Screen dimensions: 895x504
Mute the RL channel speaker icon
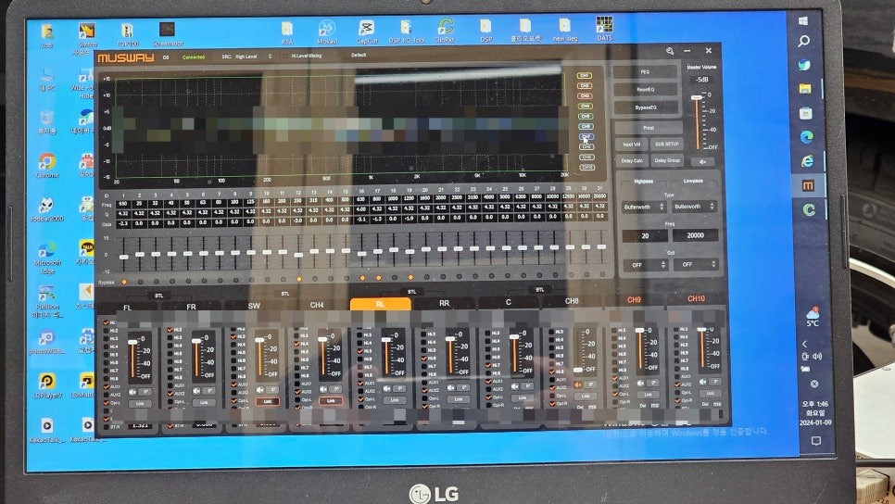[385, 390]
